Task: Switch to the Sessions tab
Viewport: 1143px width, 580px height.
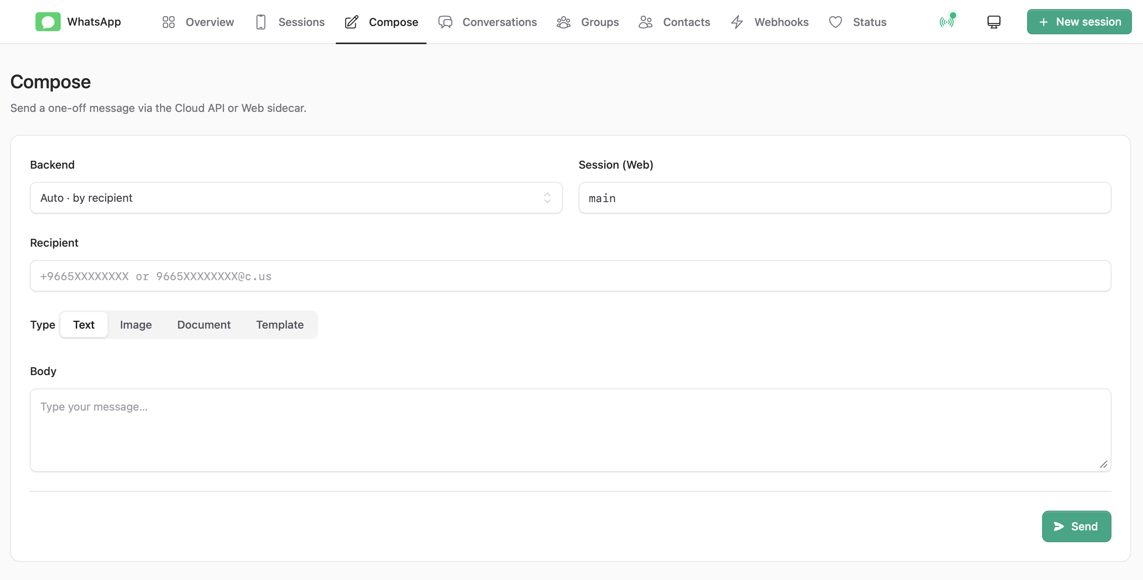Action: pos(290,22)
